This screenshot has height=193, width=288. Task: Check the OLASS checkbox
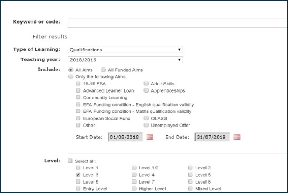click(x=146, y=118)
